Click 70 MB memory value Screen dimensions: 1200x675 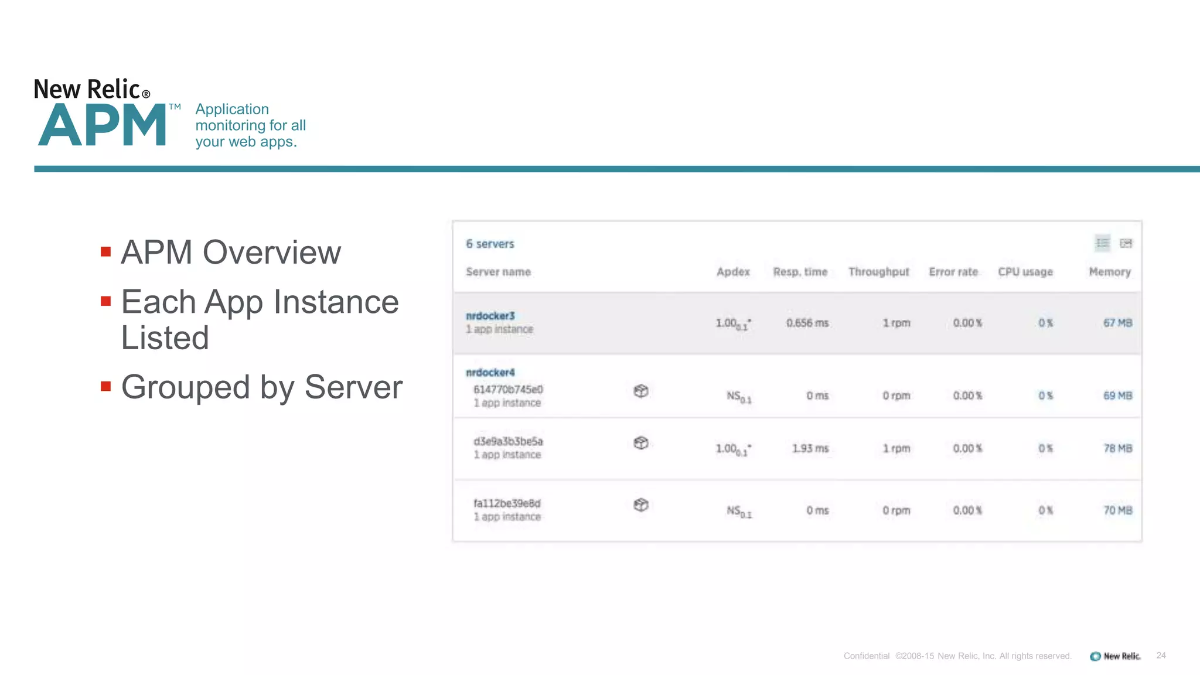1117,510
